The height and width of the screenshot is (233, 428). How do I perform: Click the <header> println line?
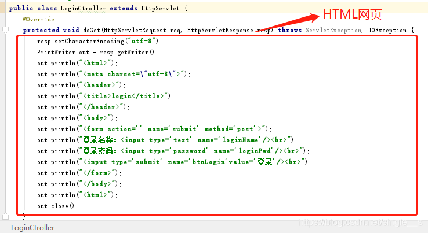81,85
